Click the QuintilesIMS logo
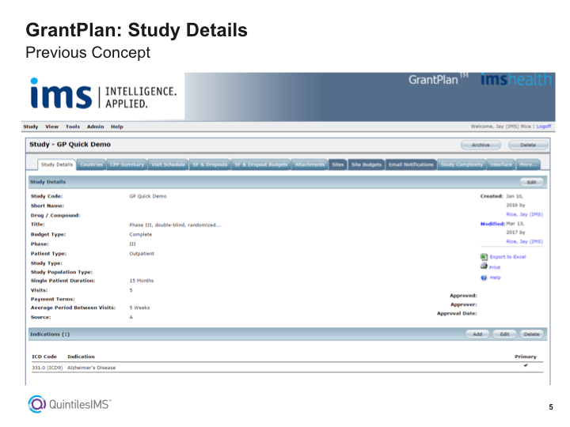 coord(70,404)
